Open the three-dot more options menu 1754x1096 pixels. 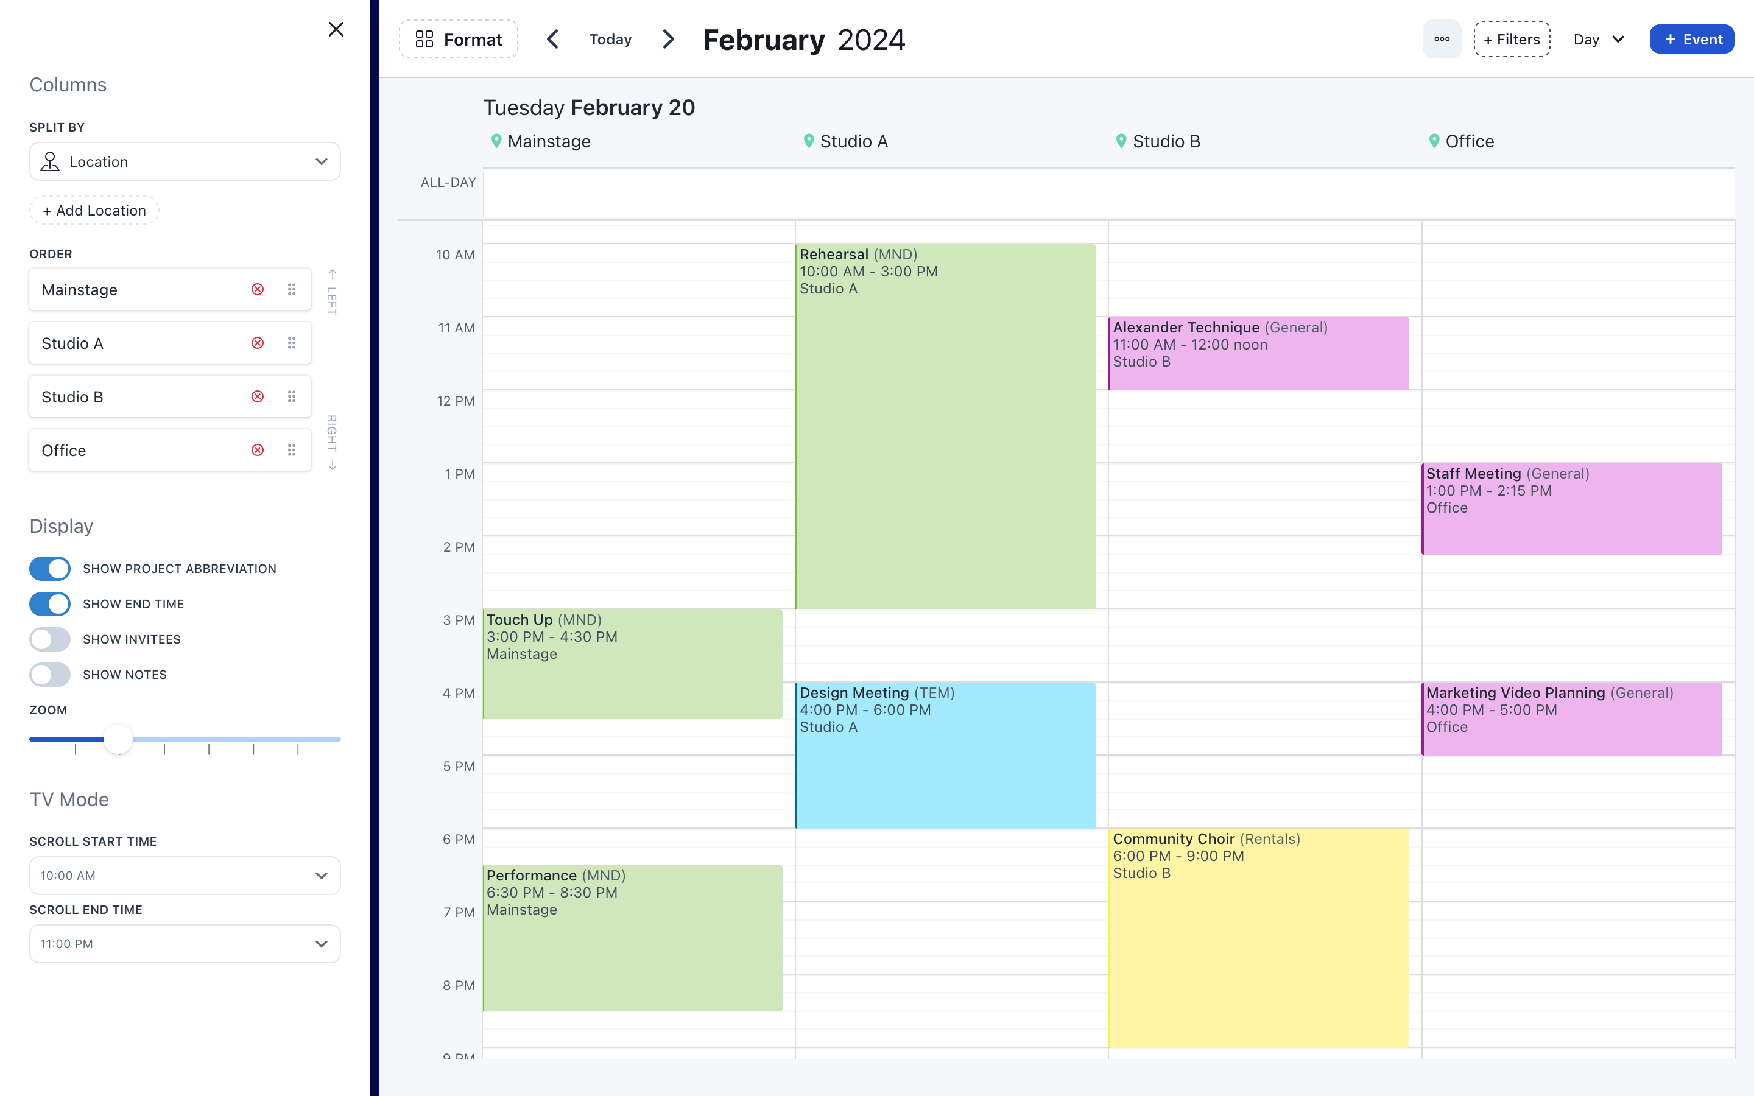(x=1442, y=39)
